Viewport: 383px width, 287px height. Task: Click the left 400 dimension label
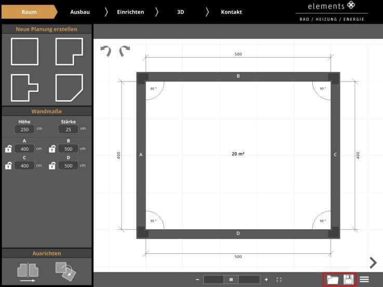pyautogui.click(x=118, y=155)
